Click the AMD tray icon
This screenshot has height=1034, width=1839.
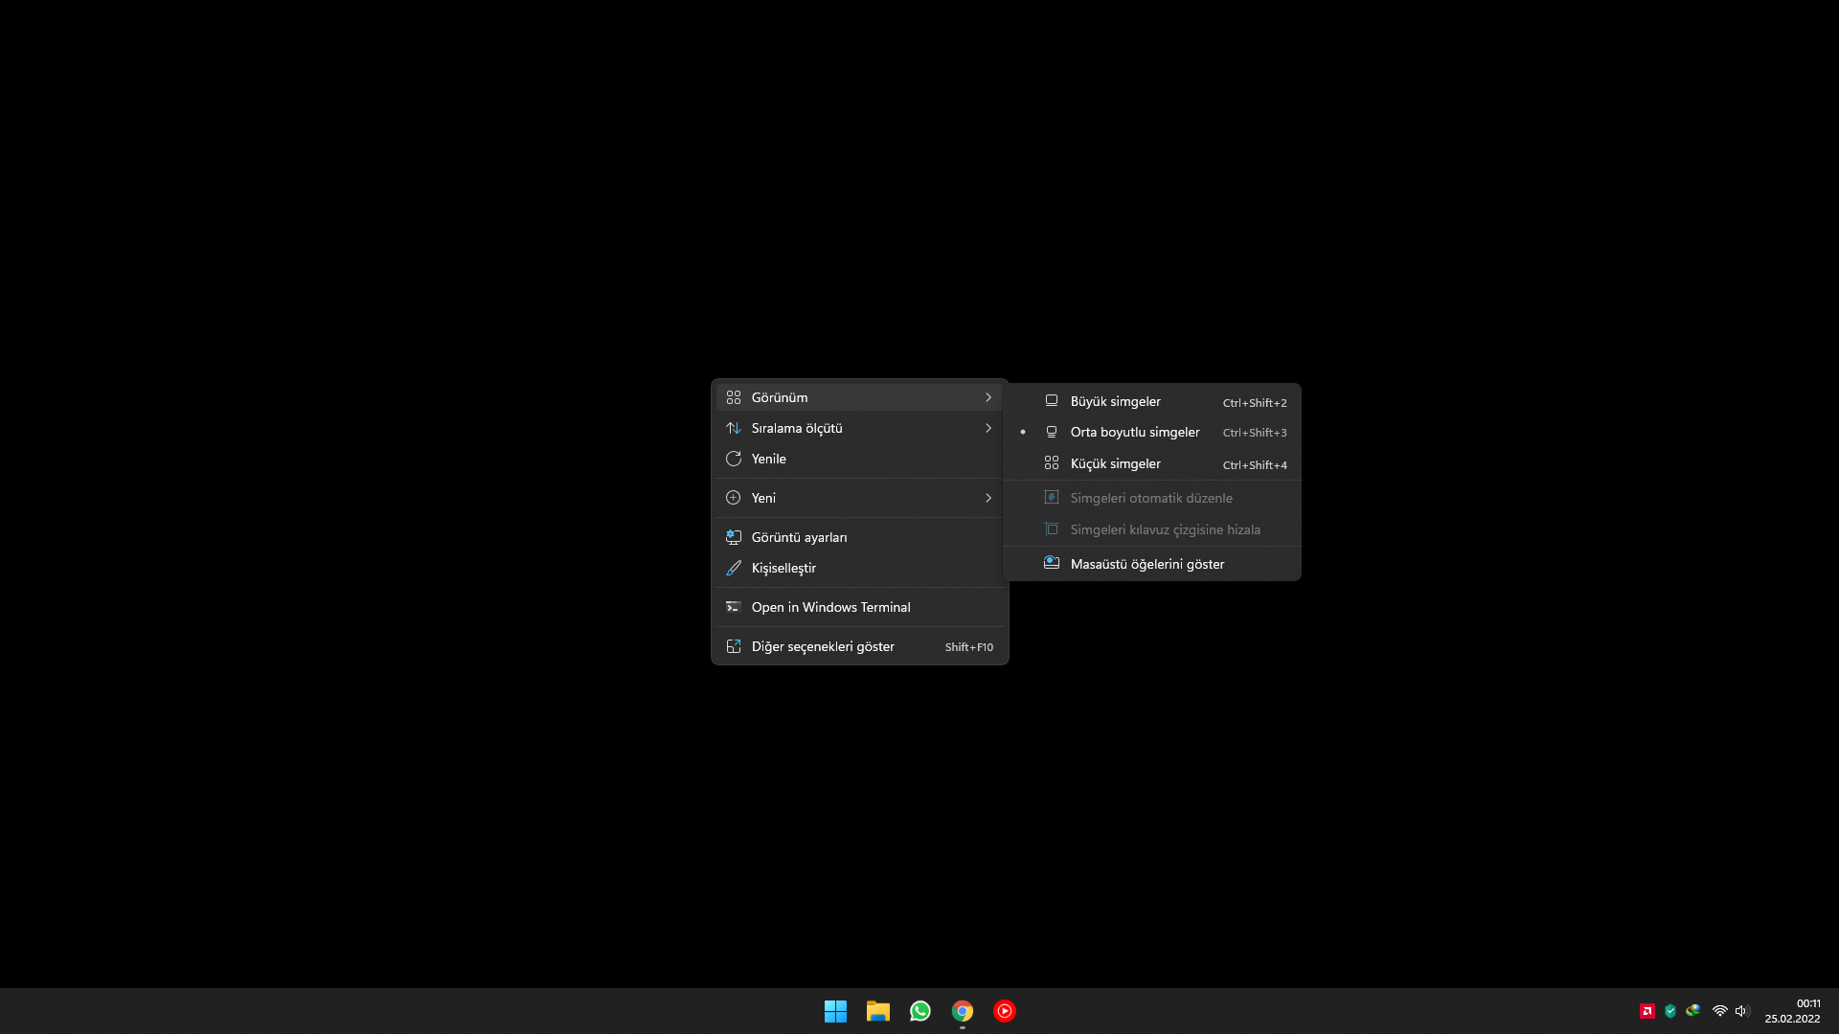coord(1647,1011)
